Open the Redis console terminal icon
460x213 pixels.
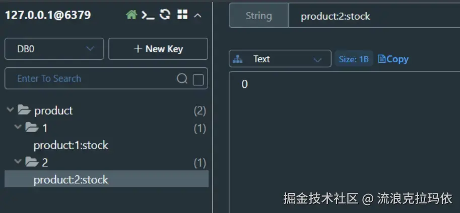click(x=148, y=15)
